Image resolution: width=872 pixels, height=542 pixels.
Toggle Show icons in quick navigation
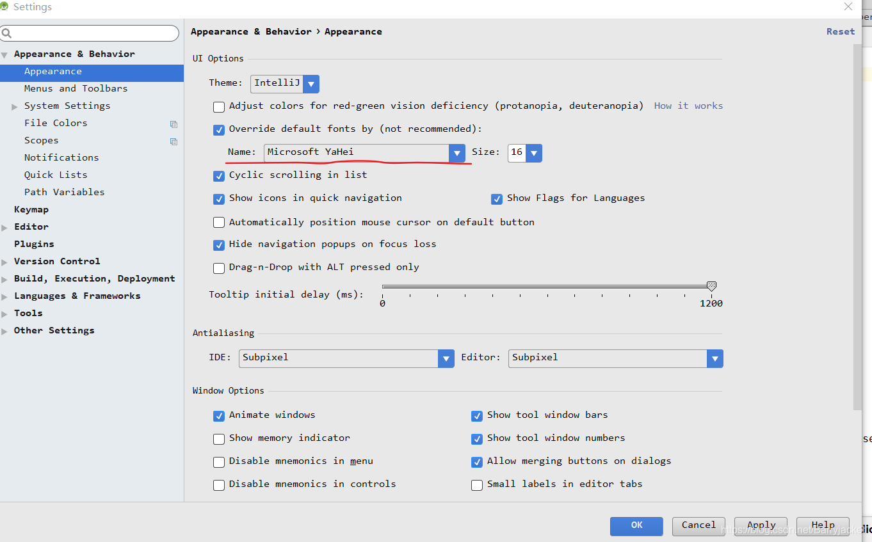point(219,199)
